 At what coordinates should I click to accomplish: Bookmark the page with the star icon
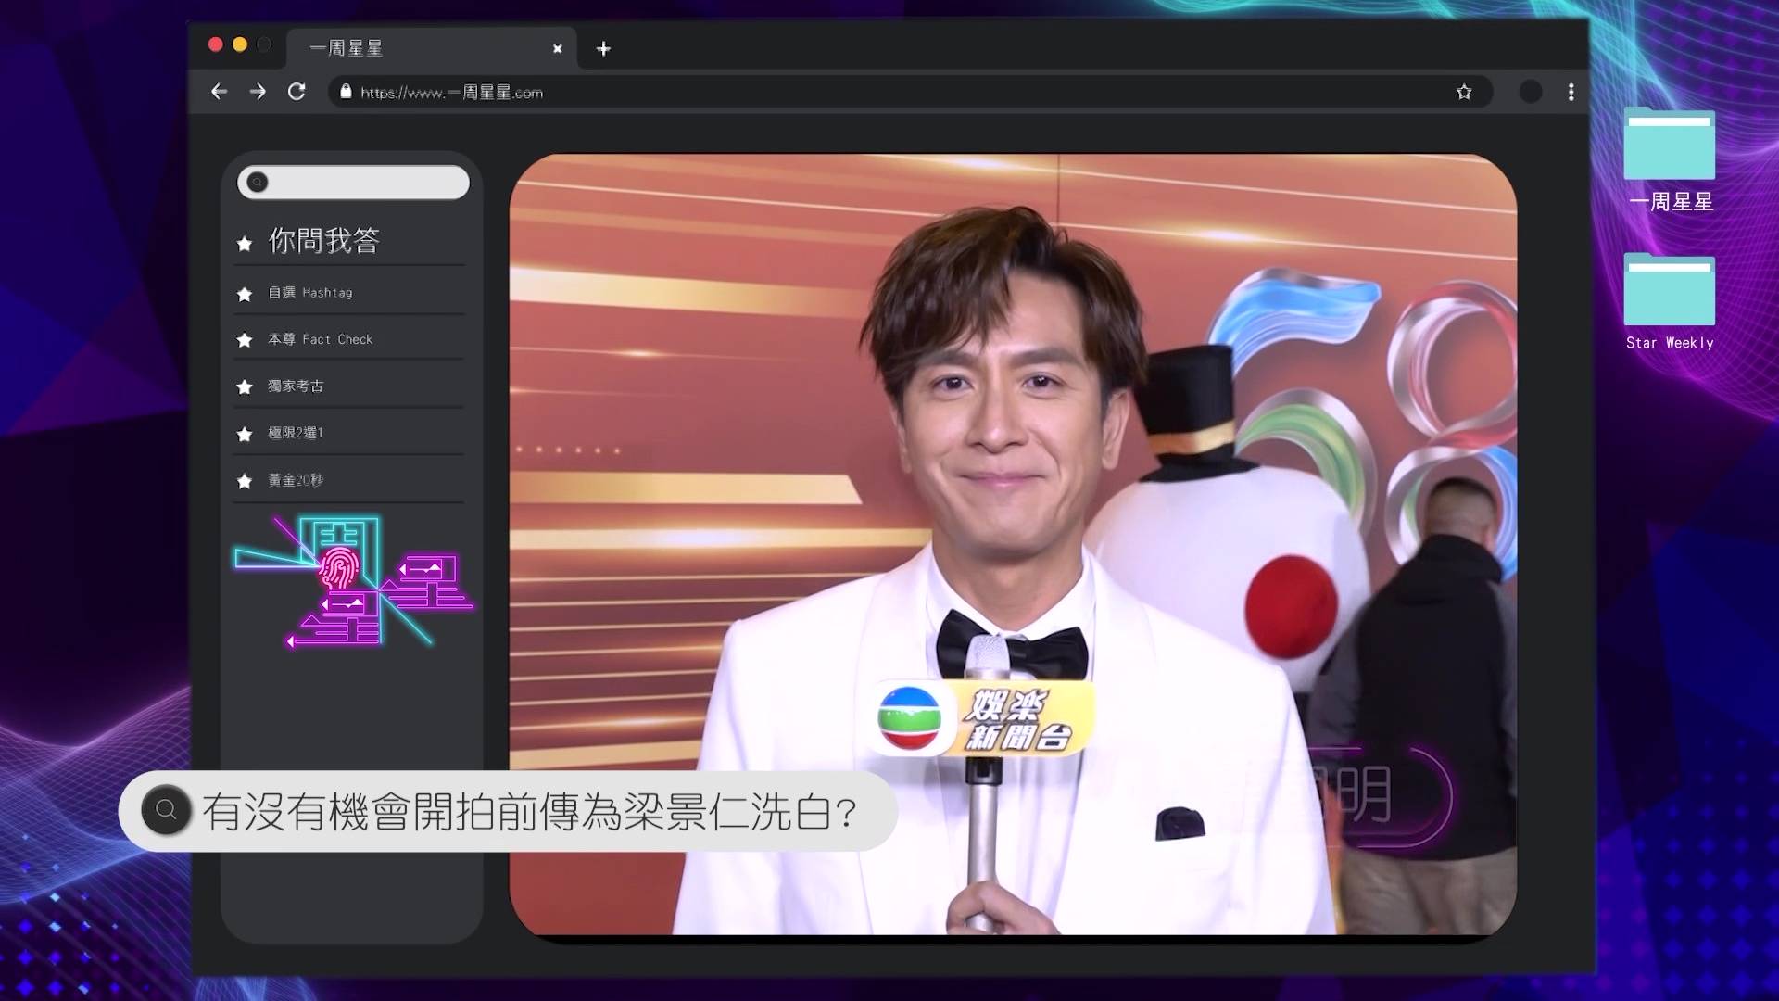coord(1464,92)
